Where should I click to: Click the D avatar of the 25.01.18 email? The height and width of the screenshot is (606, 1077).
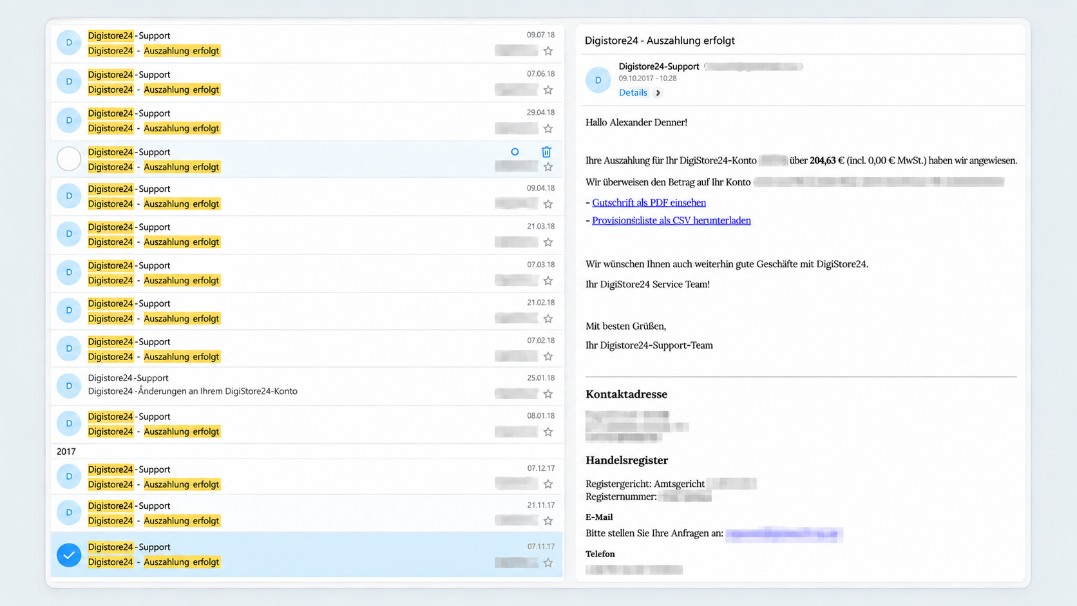click(x=69, y=386)
